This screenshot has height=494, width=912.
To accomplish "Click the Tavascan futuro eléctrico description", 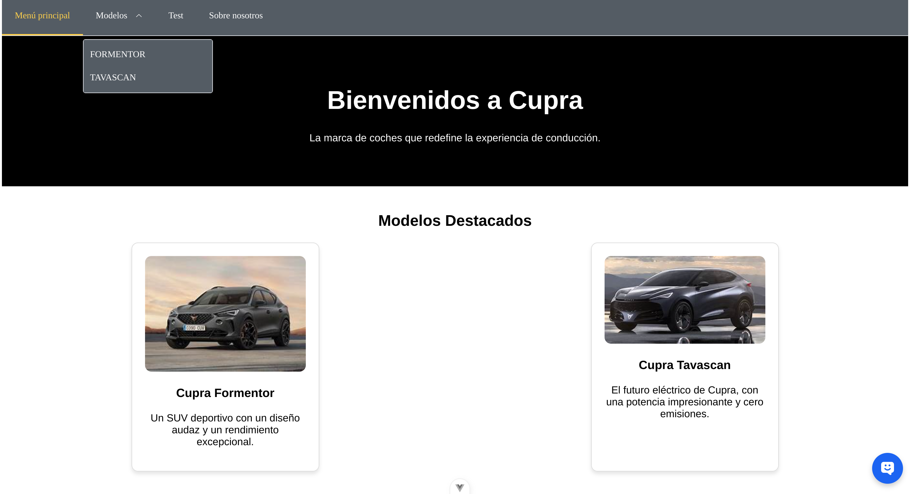I will 684,402.
